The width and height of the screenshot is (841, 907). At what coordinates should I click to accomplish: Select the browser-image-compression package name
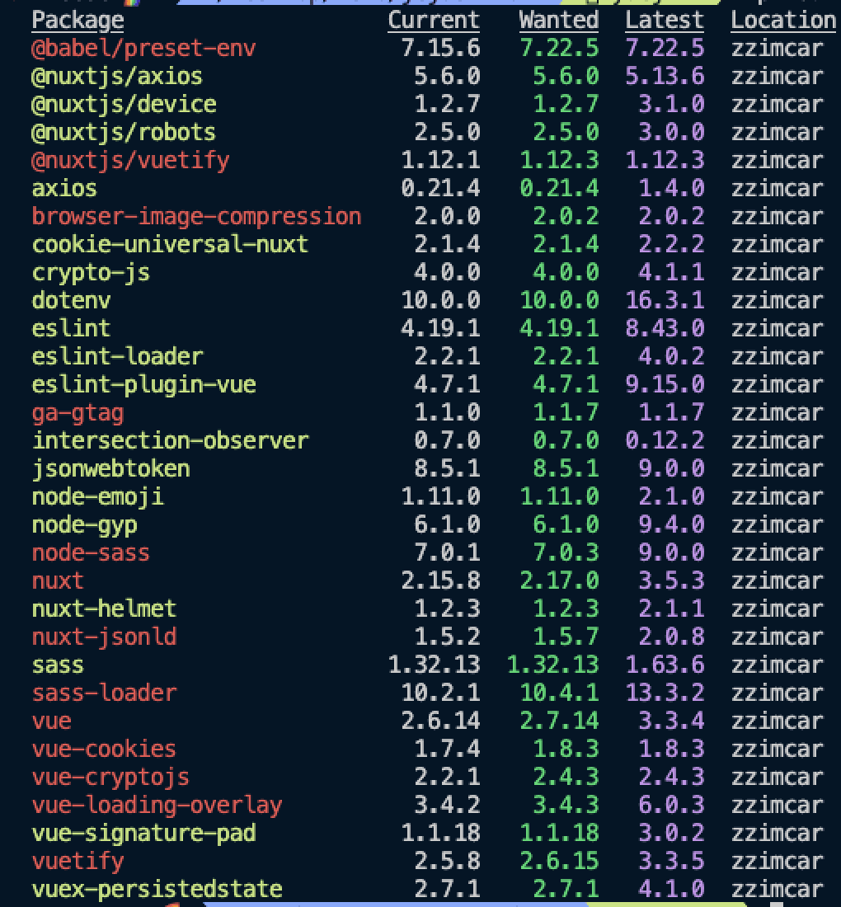pos(196,216)
